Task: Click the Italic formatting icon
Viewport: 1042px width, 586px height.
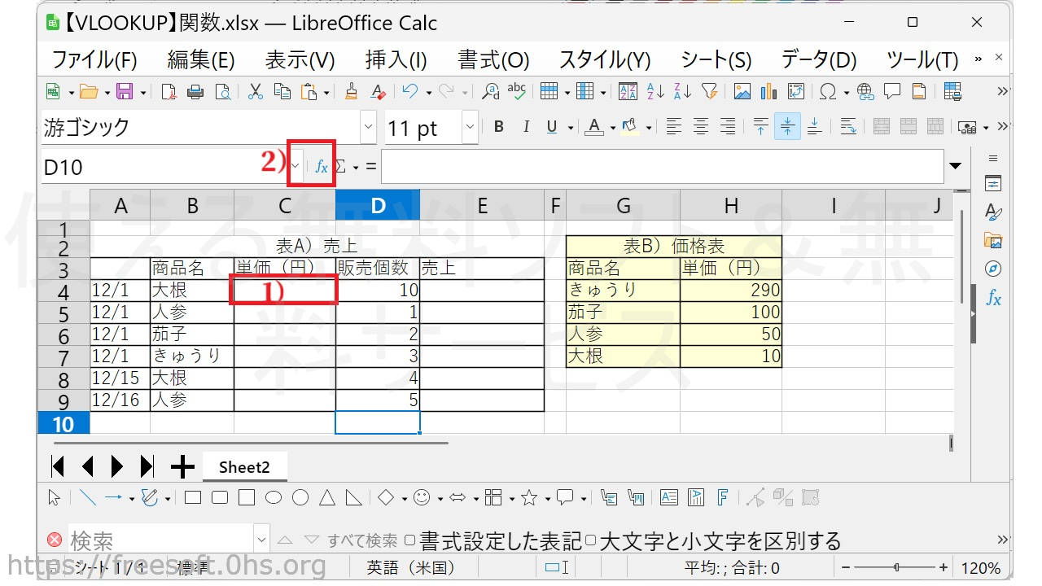Action: pyautogui.click(x=526, y=127)
